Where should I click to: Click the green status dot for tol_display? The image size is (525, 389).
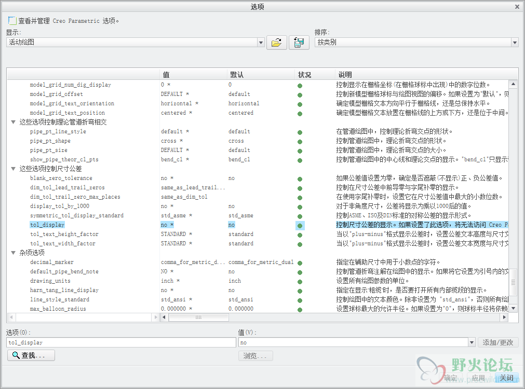[300, 226]
